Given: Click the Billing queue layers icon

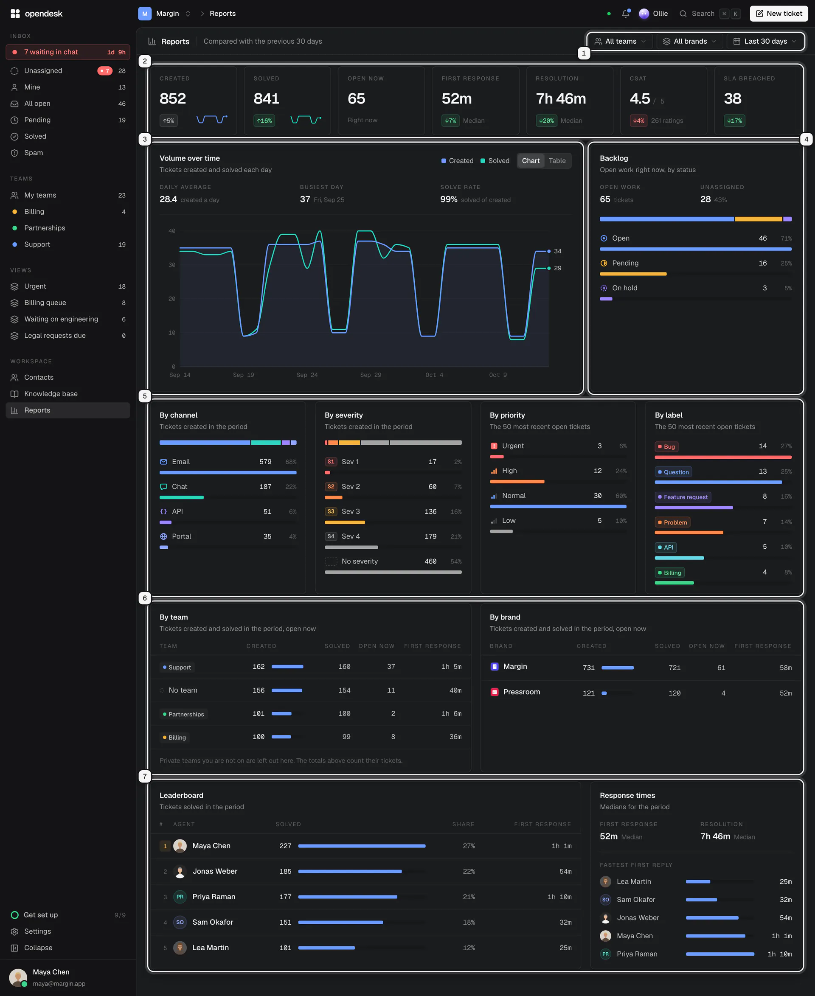Looking at the screenshot, I should (x=14, y=303).
